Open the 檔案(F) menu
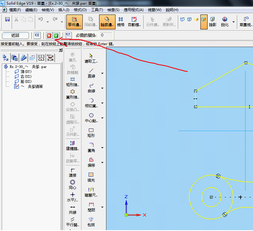The height and width of the screenshot is (231, 253). point(15,10)
